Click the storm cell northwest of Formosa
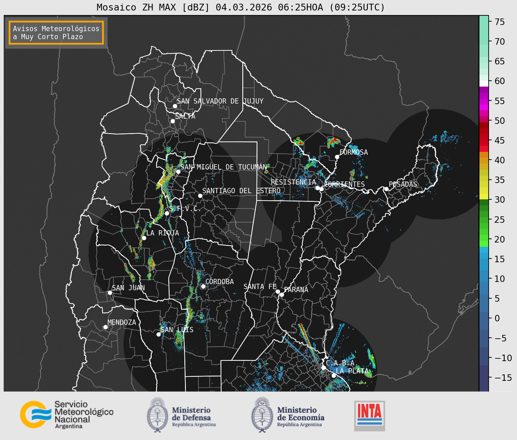Screen dimensions: 517x440 coord(333,142)
